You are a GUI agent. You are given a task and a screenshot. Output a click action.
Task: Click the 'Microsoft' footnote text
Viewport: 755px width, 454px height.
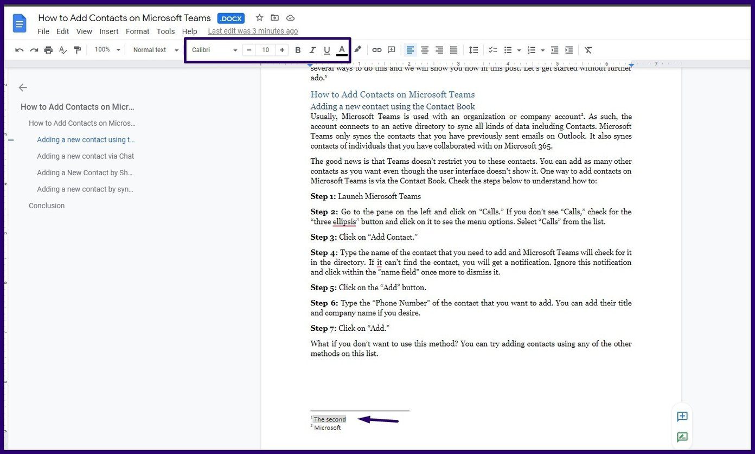328,428
